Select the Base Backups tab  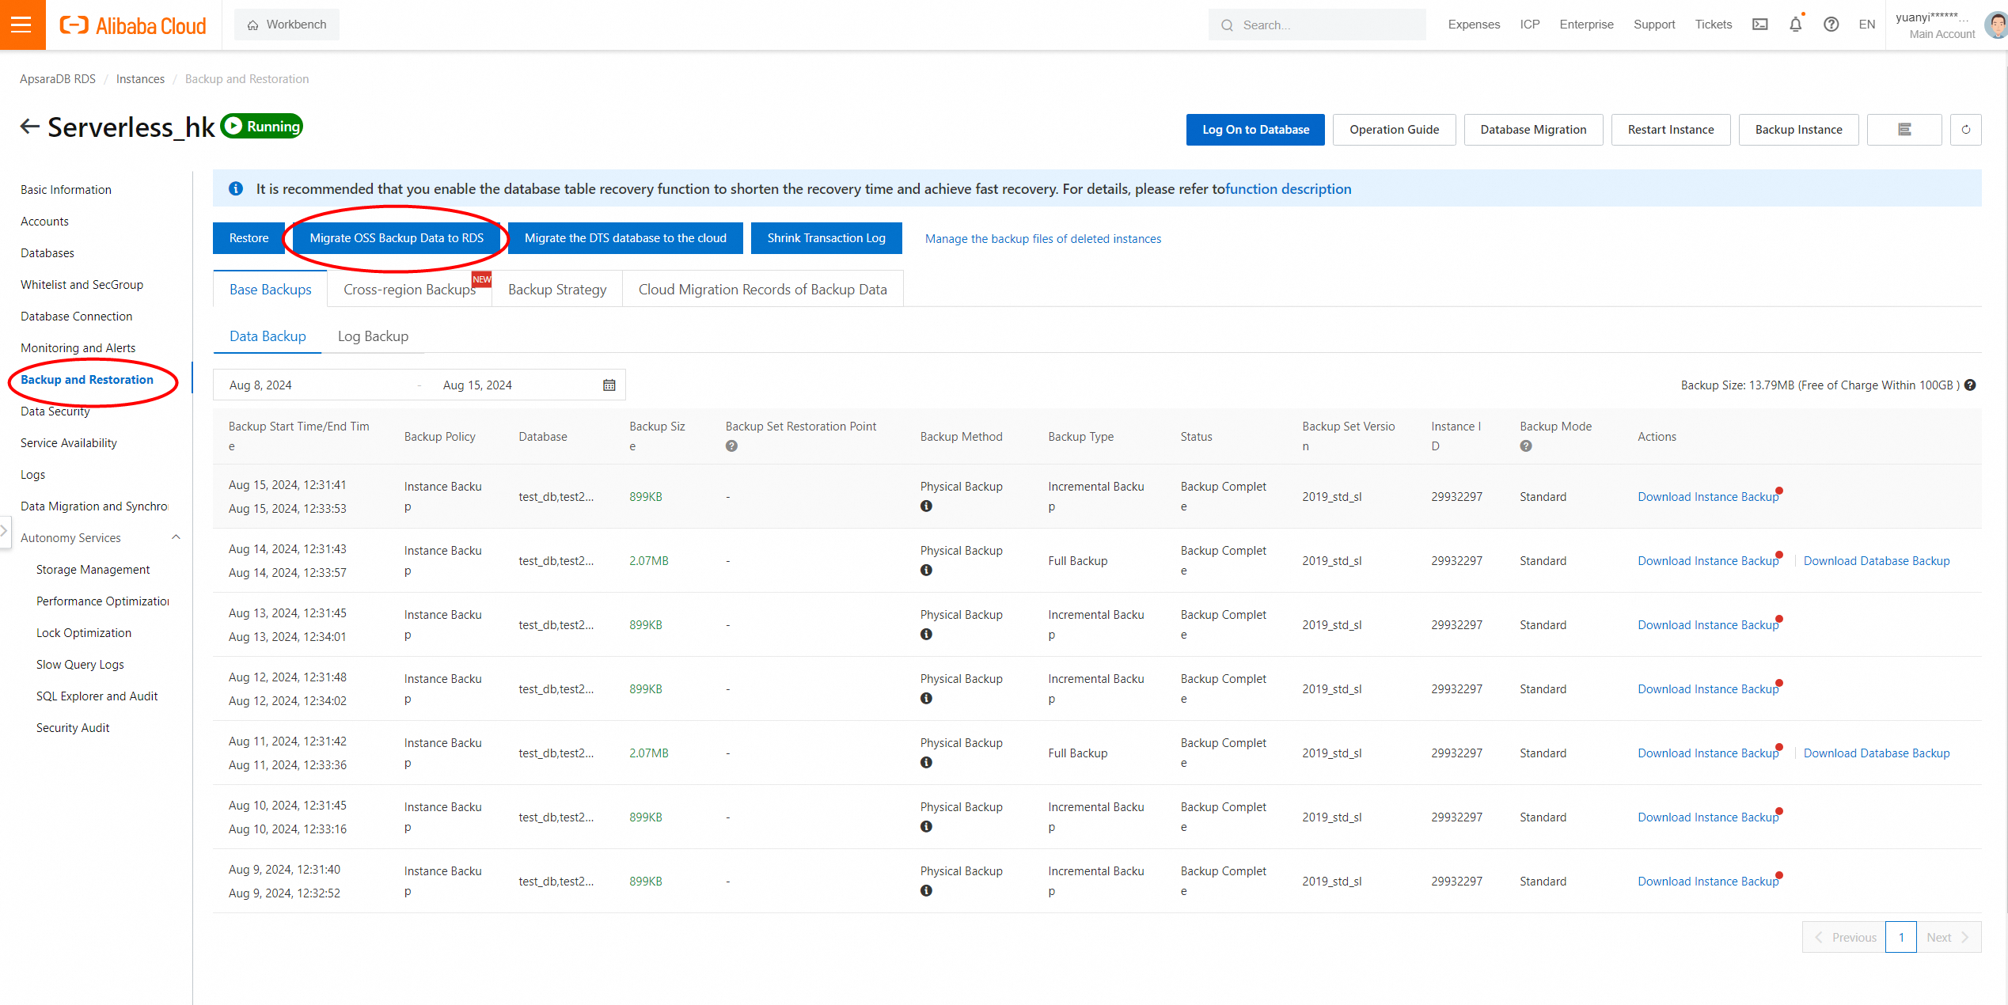click(x=270, y=290)
